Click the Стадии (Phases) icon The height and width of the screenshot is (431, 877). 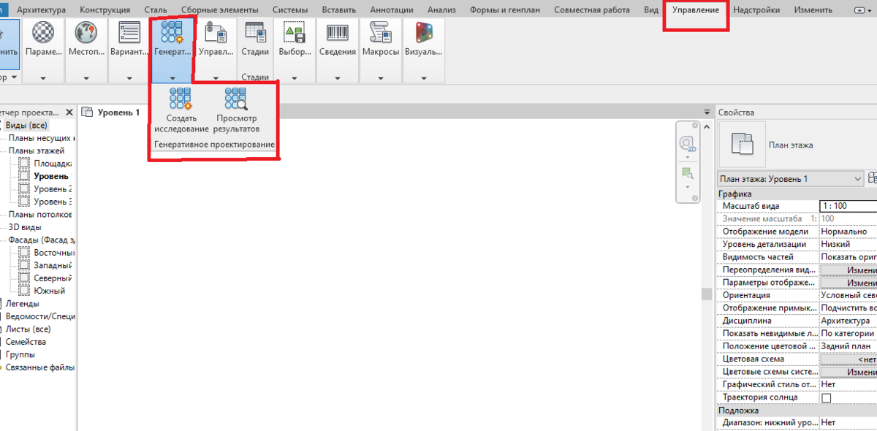255,34
